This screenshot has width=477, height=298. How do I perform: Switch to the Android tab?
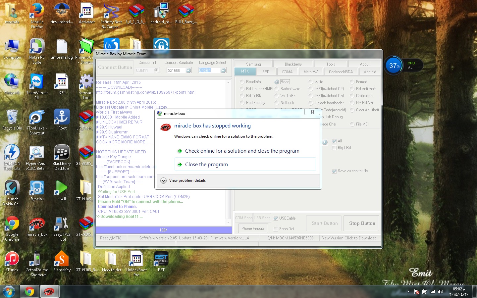point(370,72)
